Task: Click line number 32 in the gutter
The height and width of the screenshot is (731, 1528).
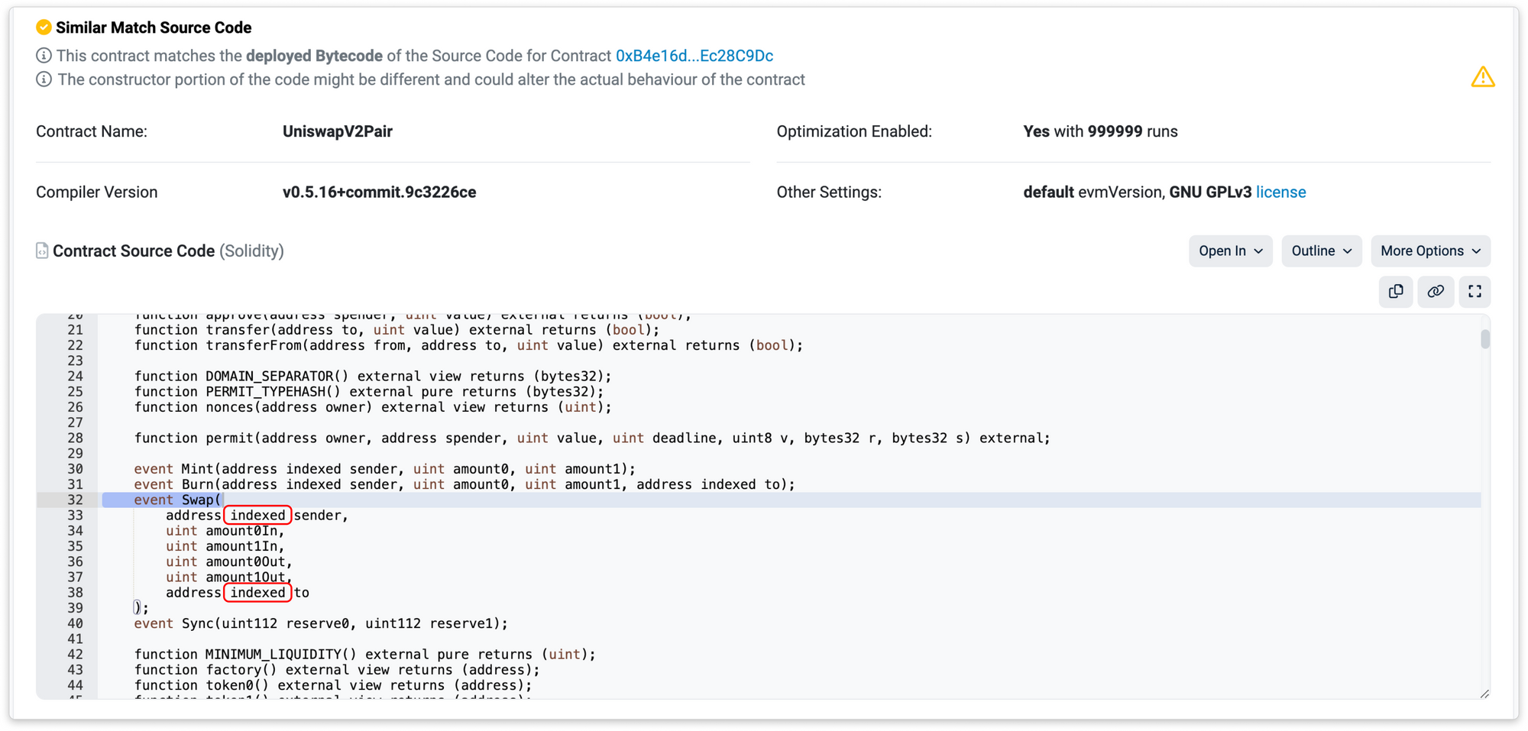Action: tap(75, 500)
